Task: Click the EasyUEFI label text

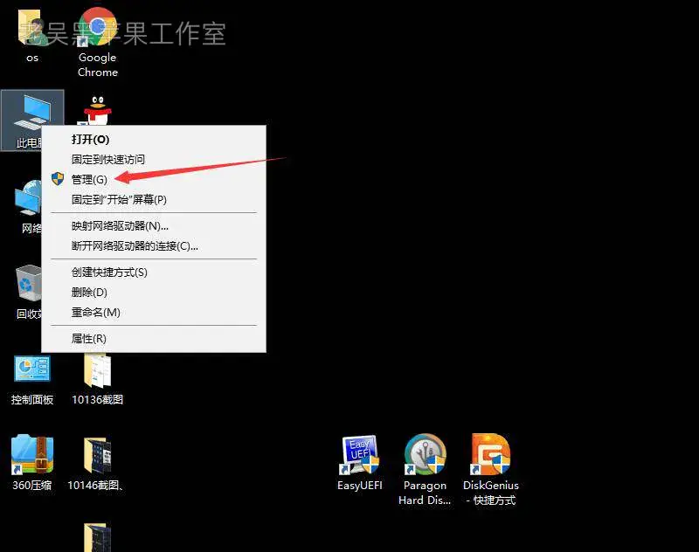Action: pyautogui.click(x=360, y=485)
